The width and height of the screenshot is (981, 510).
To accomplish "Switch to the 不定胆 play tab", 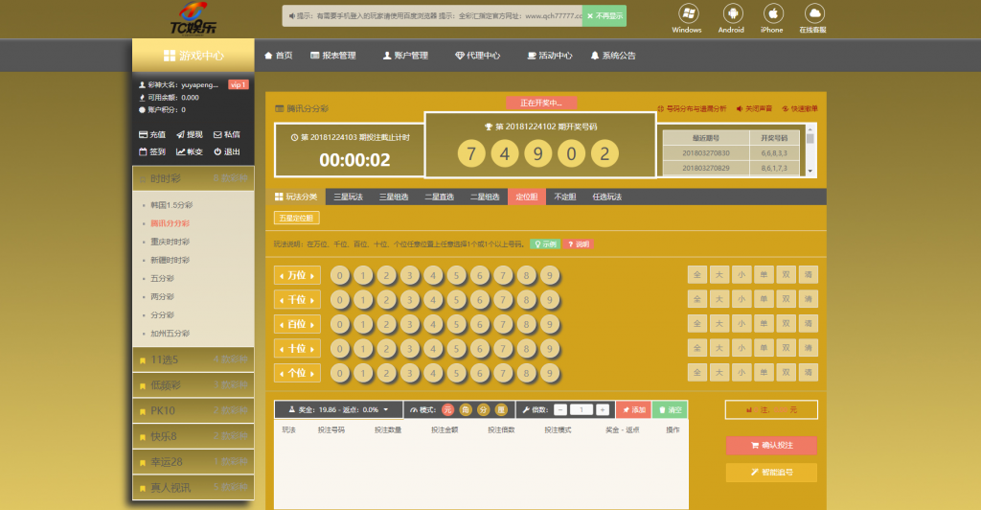I will pyautogui.click(x=564, y=197).
